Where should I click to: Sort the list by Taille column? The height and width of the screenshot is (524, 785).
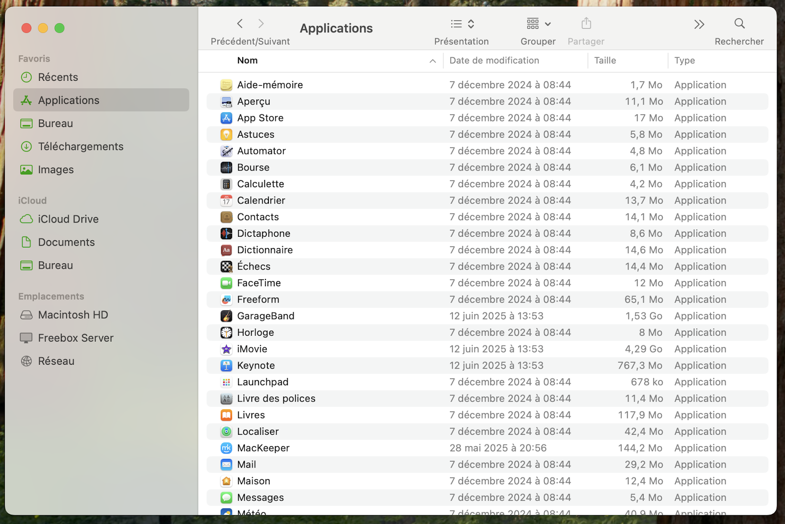tap(605, 61)
